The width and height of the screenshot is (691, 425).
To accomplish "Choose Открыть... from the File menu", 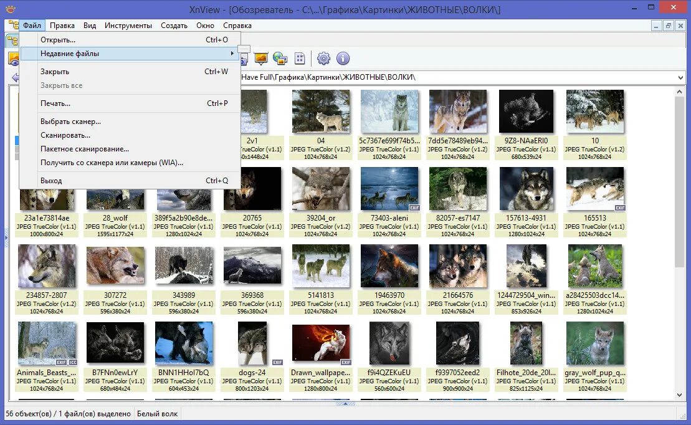I will pyautogui.click(x=130, y=40).
